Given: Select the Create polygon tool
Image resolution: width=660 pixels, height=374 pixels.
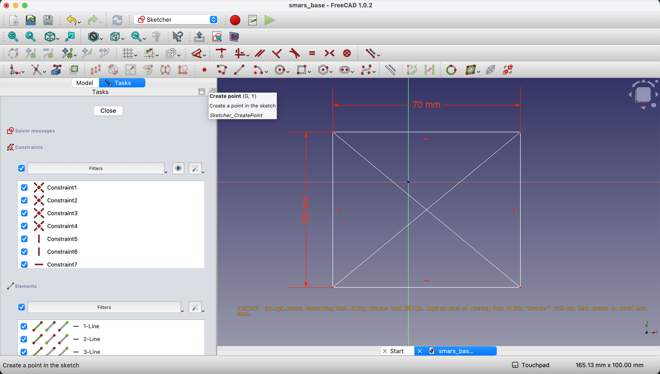Looking at the screenshot, I should pos(323,70).
